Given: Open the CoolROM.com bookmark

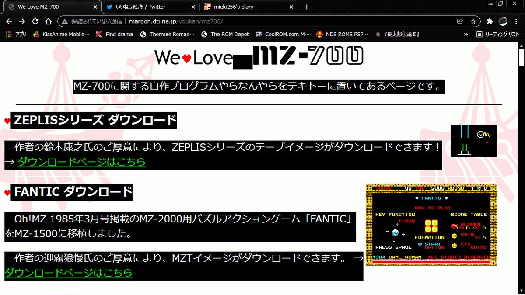Looking at the screenshot, I should 282,34.
